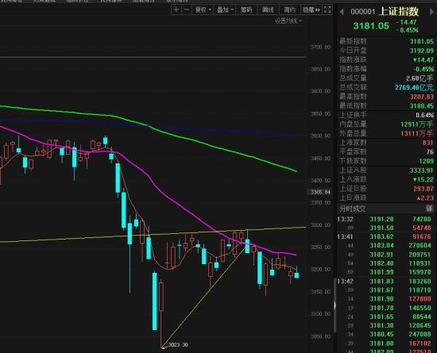Click the green moving average line
This screenshot has width=437, height=353.
click(195, 140)
